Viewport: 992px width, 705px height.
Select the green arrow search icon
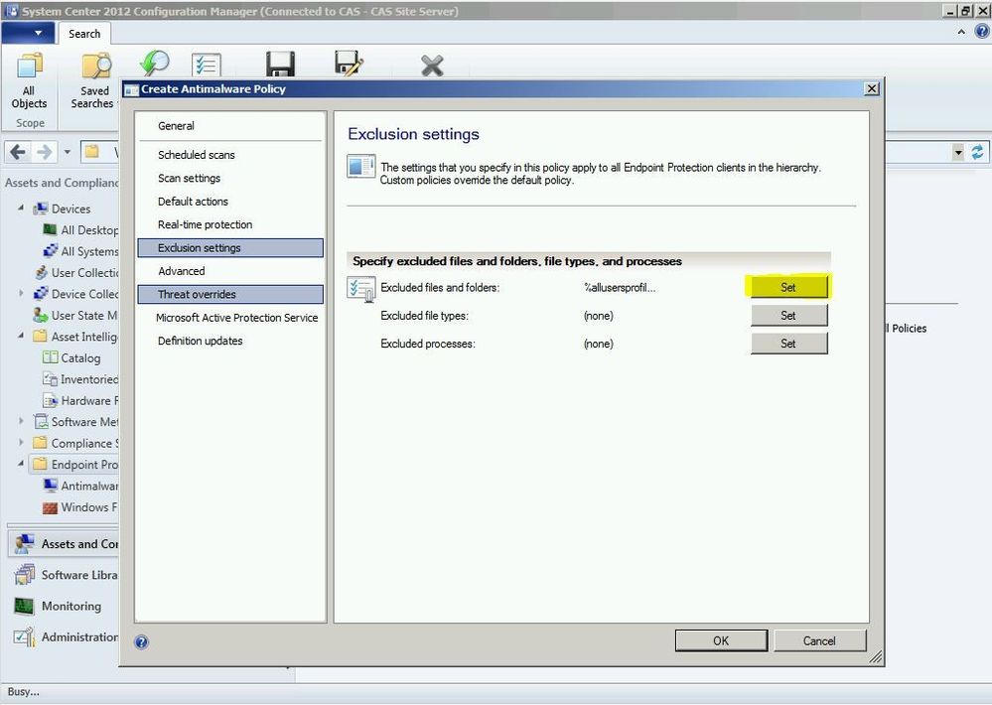click(154, 64)
